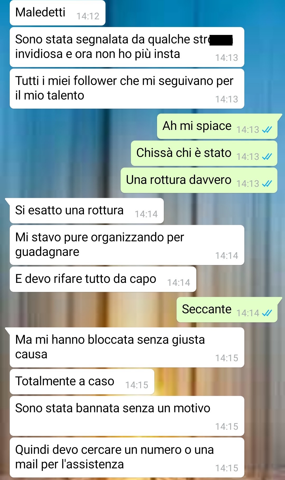Tap the 14:12 timestamp on 'Maledetti'
Viewport: 285px width, 480px height.
pos(88,16)
